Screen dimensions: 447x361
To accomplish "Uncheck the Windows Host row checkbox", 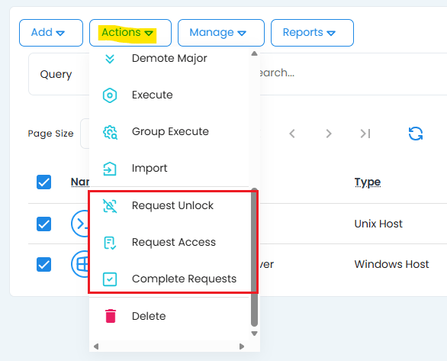I will (x=44, y=264).
